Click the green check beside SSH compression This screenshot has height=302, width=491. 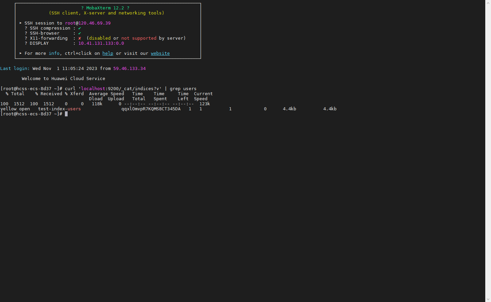click(x=80, y=28)
